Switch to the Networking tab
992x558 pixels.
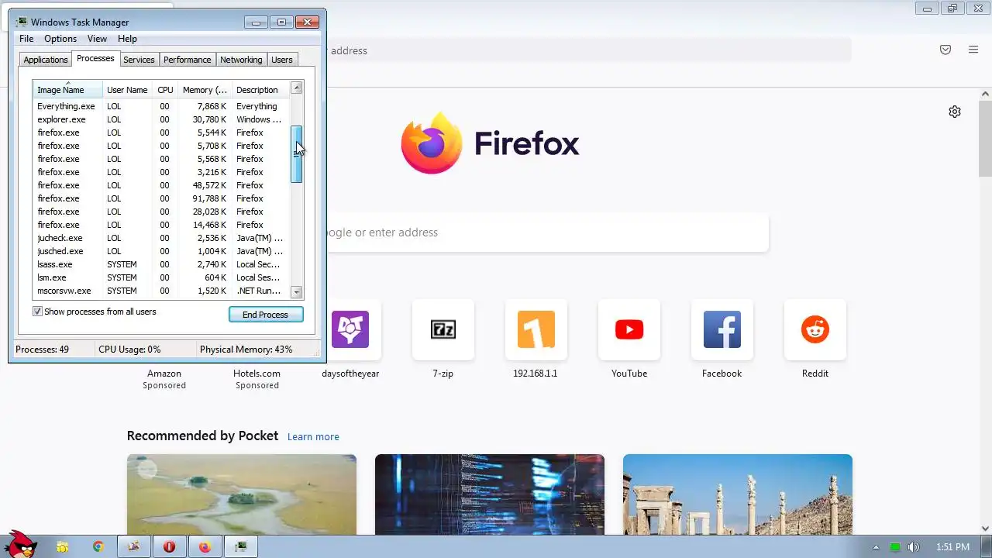241,60
